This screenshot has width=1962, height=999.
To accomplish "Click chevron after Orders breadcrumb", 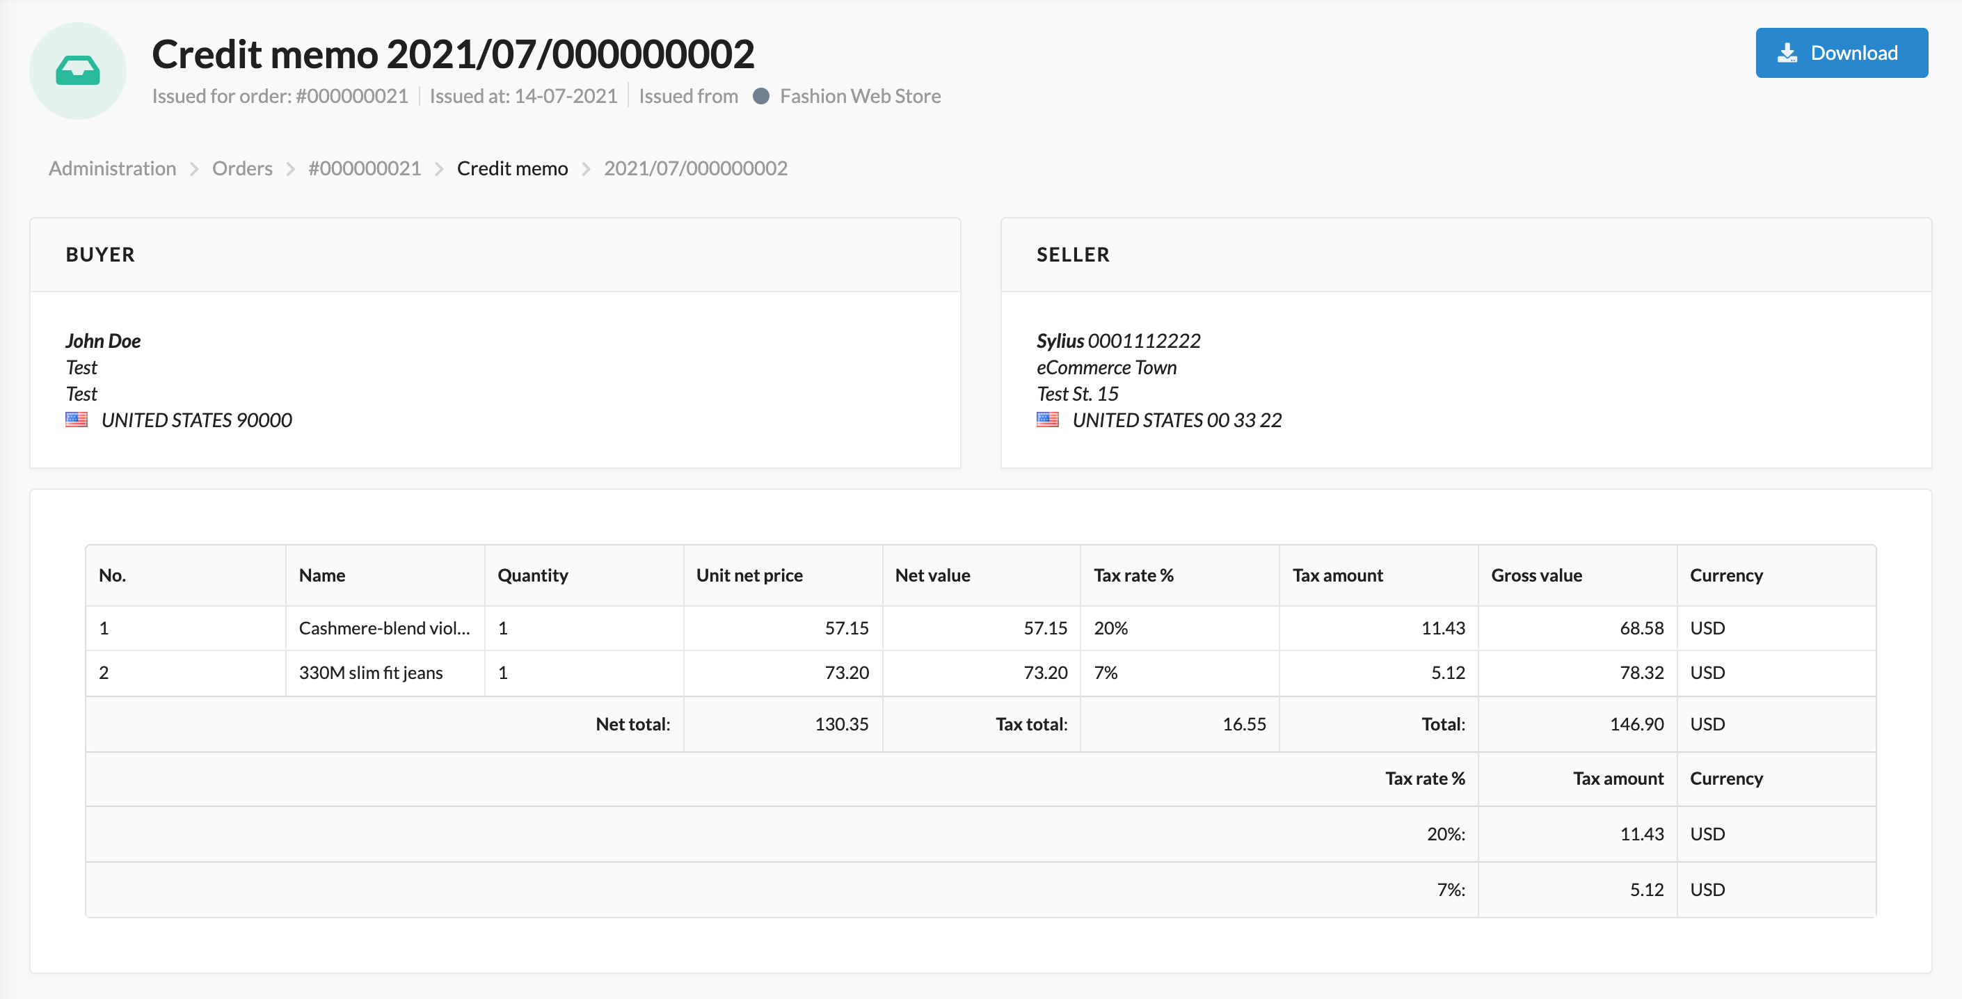I will [x=290, y=169].
